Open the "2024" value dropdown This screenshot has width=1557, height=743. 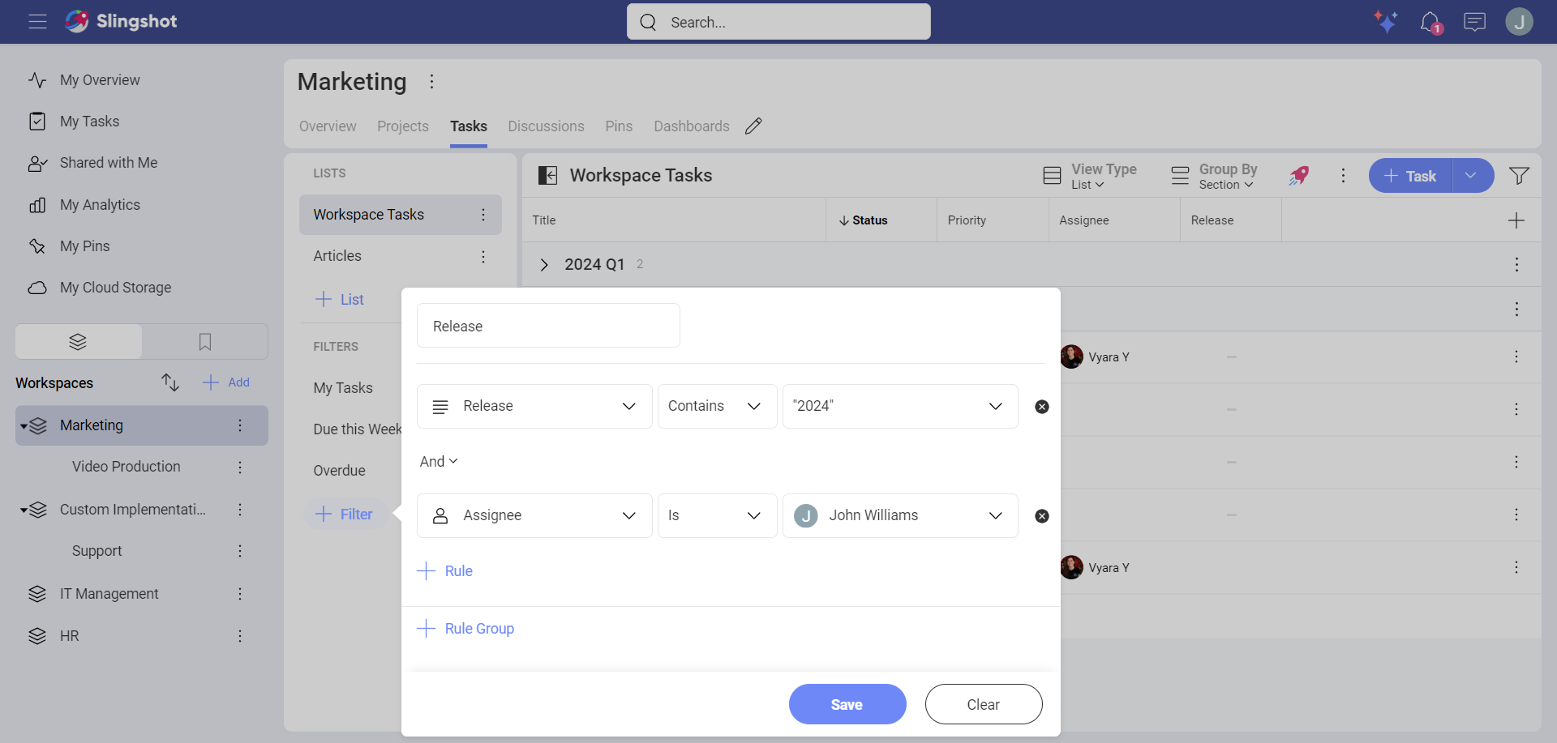tap(900, 406)
